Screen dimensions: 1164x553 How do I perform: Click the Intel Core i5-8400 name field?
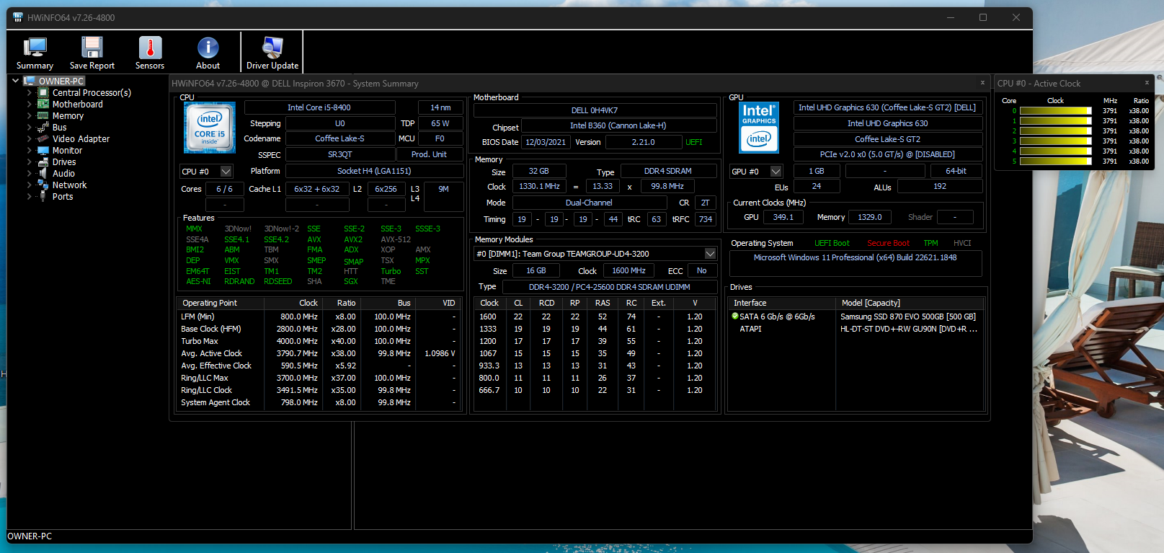click(319, 107)
